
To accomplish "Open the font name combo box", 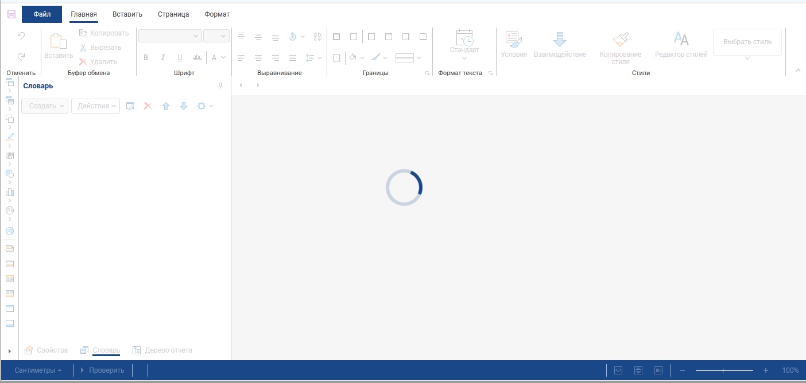I will click(x=170, y=36).
